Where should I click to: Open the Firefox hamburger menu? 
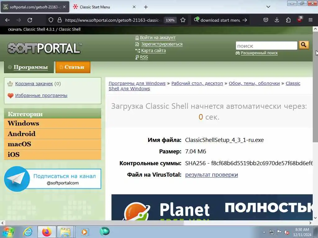(311, 20)
